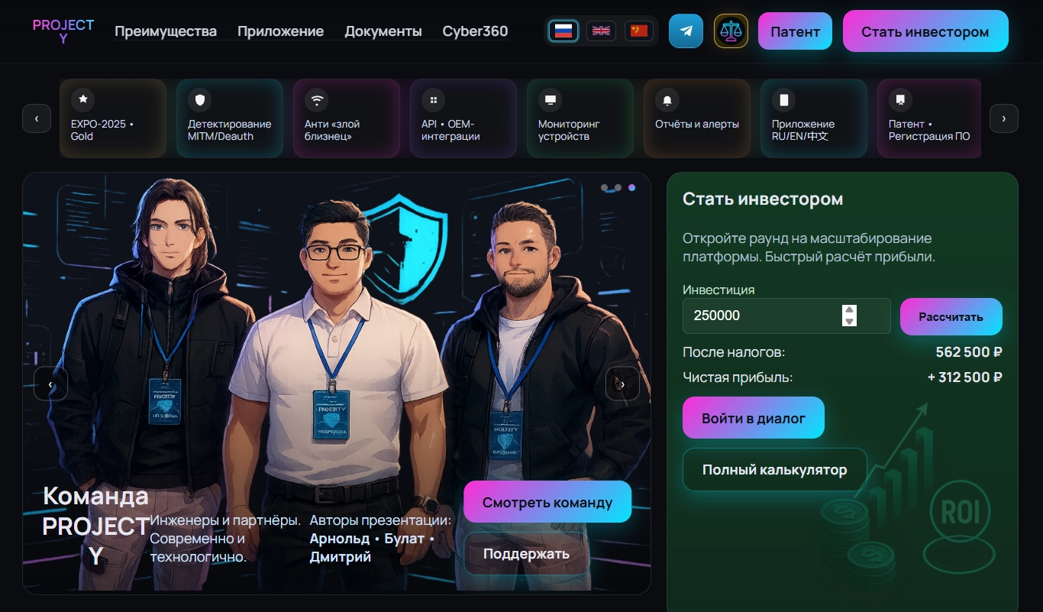Click the Смотреть команду button
This screenshot has height=612, width=1043.
(547, 502)
